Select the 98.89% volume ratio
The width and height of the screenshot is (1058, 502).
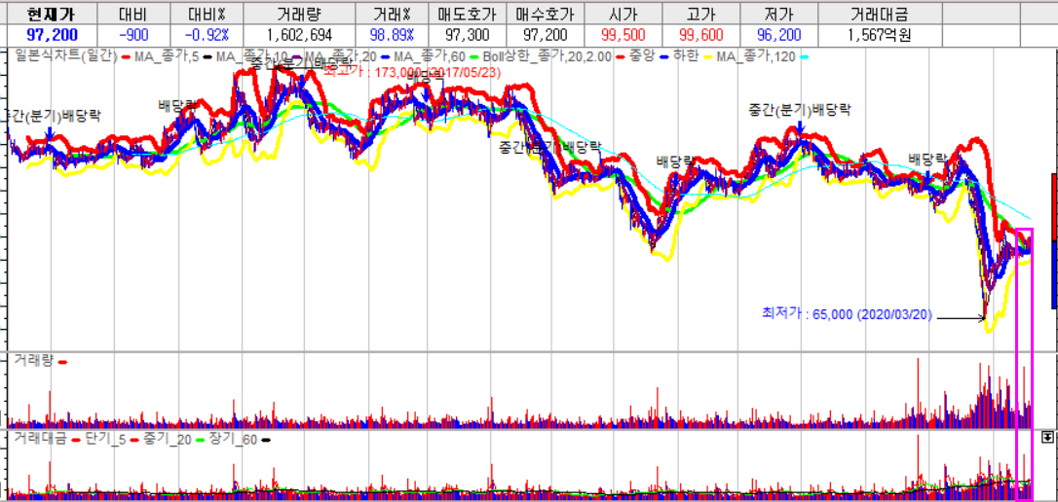point(390,35)
